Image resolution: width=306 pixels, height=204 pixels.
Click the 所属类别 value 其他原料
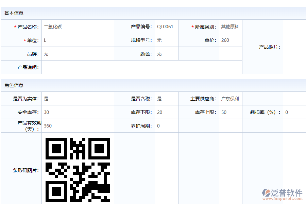point(230,27)
